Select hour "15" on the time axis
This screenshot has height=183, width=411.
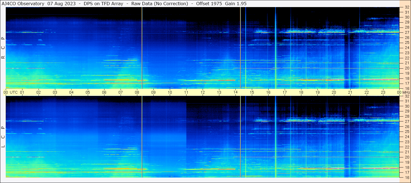click(x=252, y=92)
